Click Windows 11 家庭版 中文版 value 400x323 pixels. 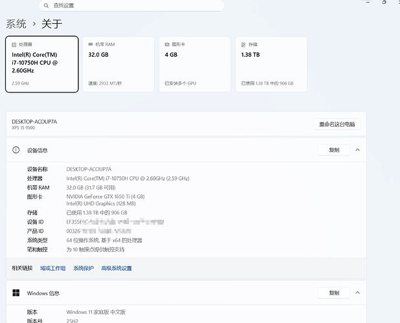[96, 312]
